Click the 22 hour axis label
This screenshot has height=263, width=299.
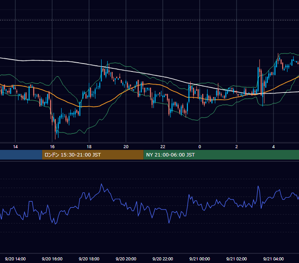163,147
